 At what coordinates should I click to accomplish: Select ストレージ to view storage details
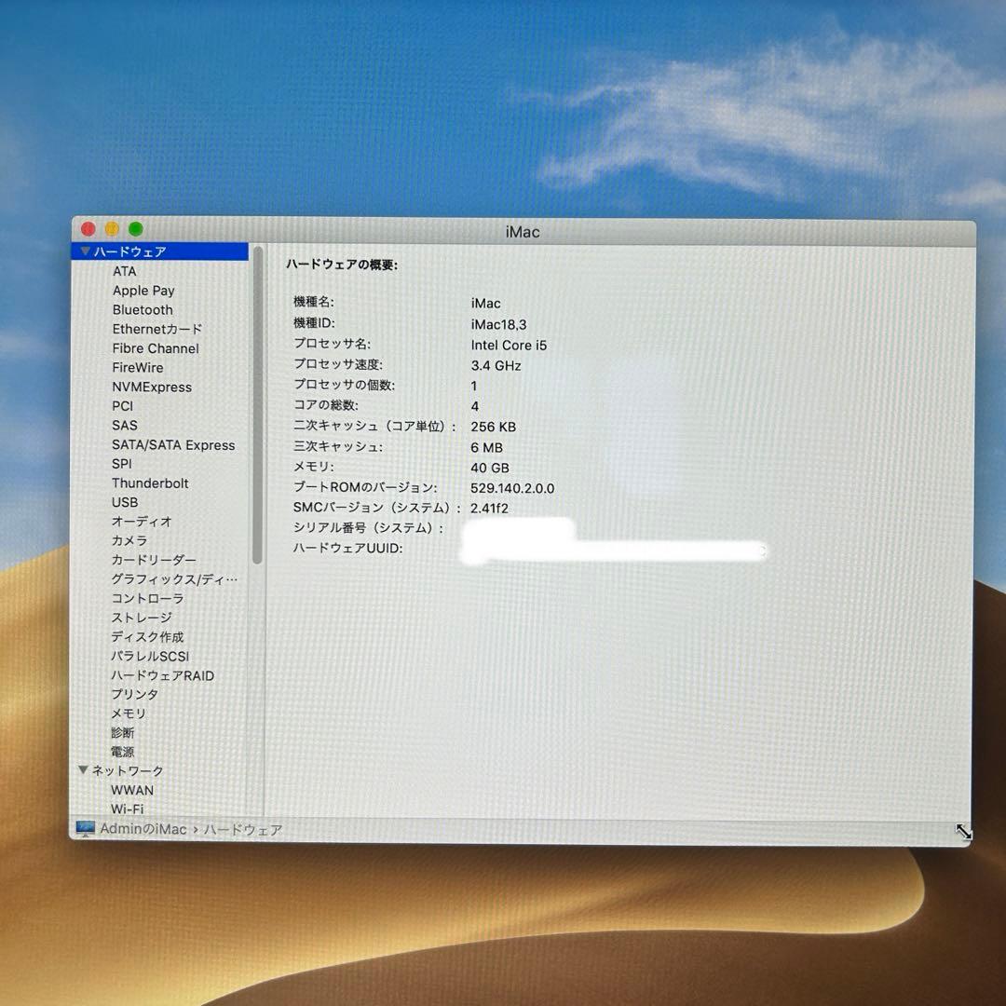(140, 618)
